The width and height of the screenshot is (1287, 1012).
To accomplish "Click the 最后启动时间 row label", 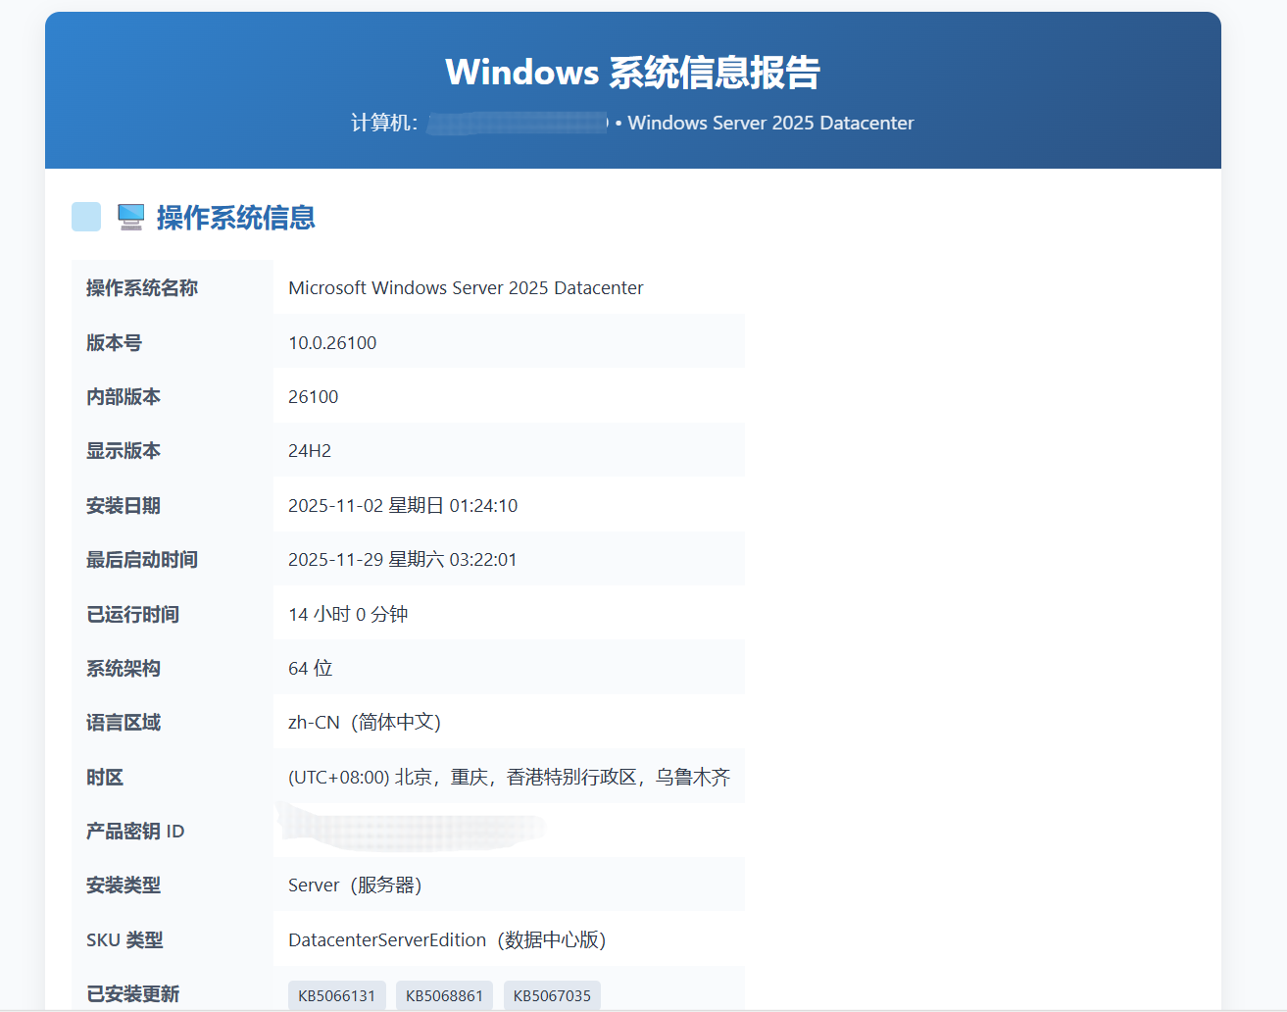I will coord(142,559).
